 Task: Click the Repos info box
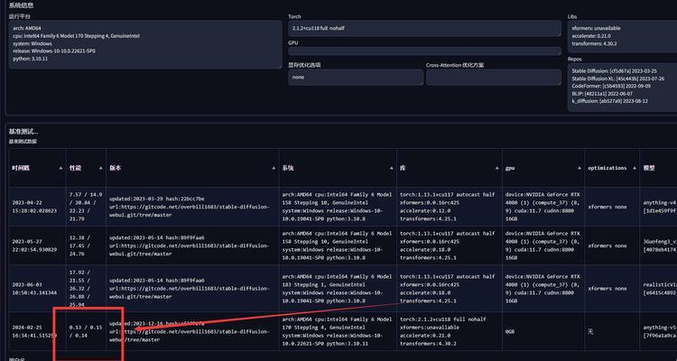tap(622, 88)
